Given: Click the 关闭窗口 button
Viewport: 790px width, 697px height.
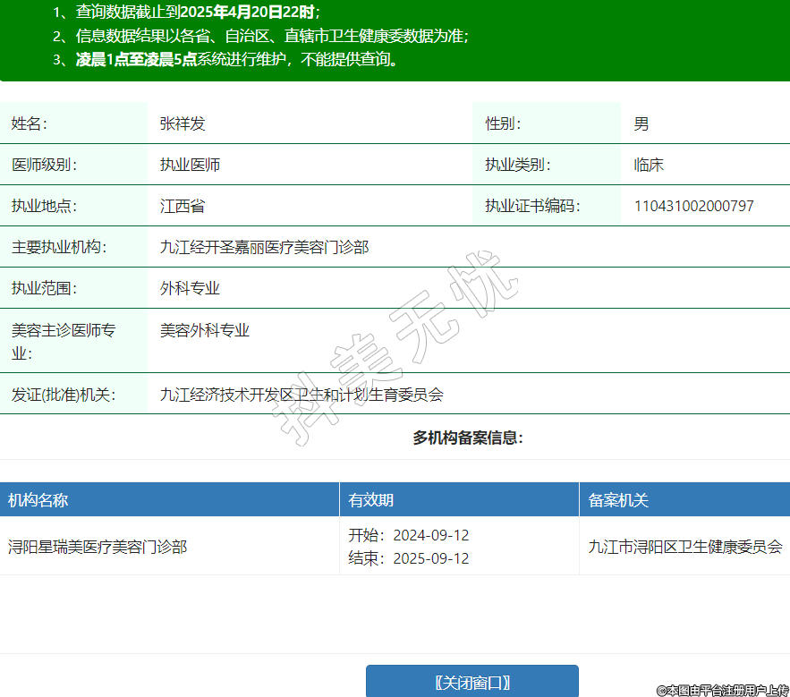Looking at the screenshot, I should (471, 682).
